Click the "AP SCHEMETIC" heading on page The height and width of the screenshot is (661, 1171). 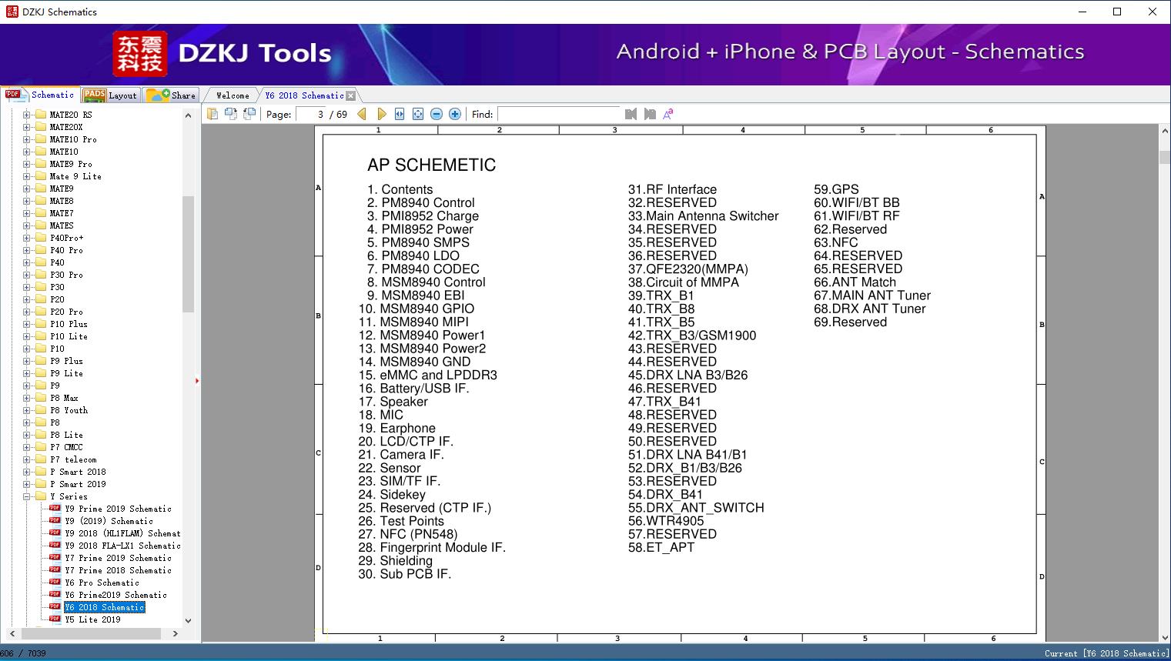pyautogui.click(x=431, y=165)
